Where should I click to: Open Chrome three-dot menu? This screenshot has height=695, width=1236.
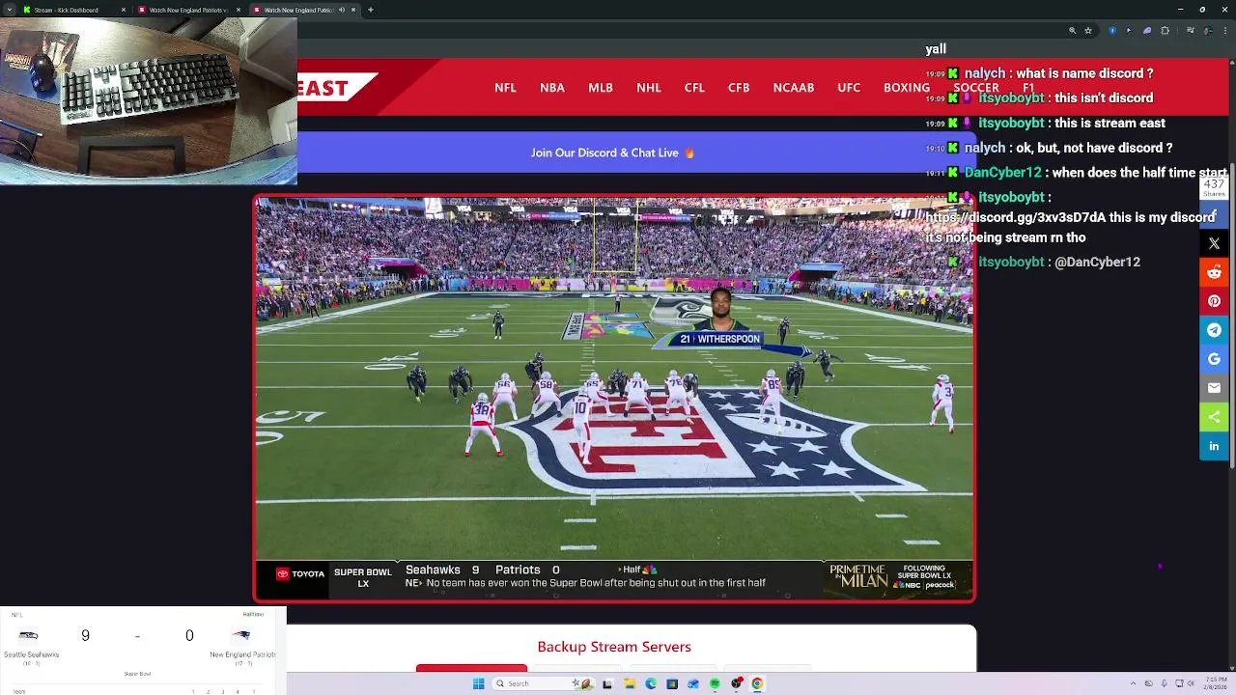click(x=1225, y=31)
